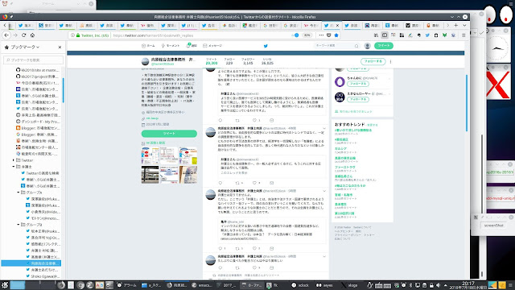
Task: Click the green ツイート button in the header
Action: (x=384, y=46)
